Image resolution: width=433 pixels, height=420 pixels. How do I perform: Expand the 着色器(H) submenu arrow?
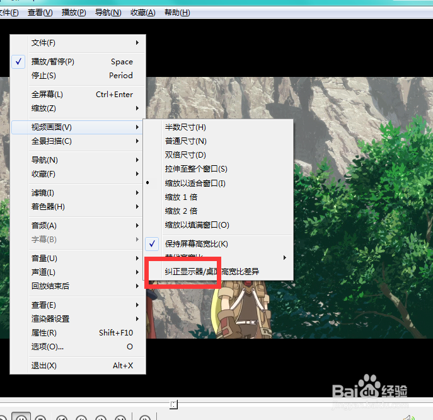pyautogui.click(x=137, y=207)
